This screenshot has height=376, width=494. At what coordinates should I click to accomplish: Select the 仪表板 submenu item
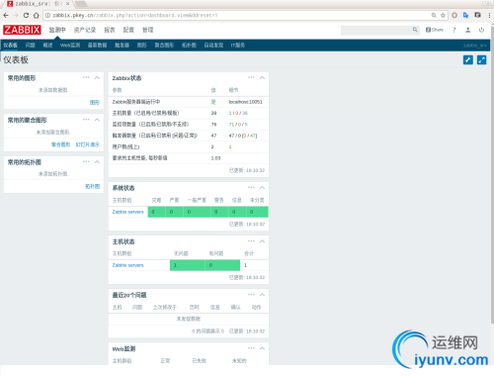click(x=11, y=46)
